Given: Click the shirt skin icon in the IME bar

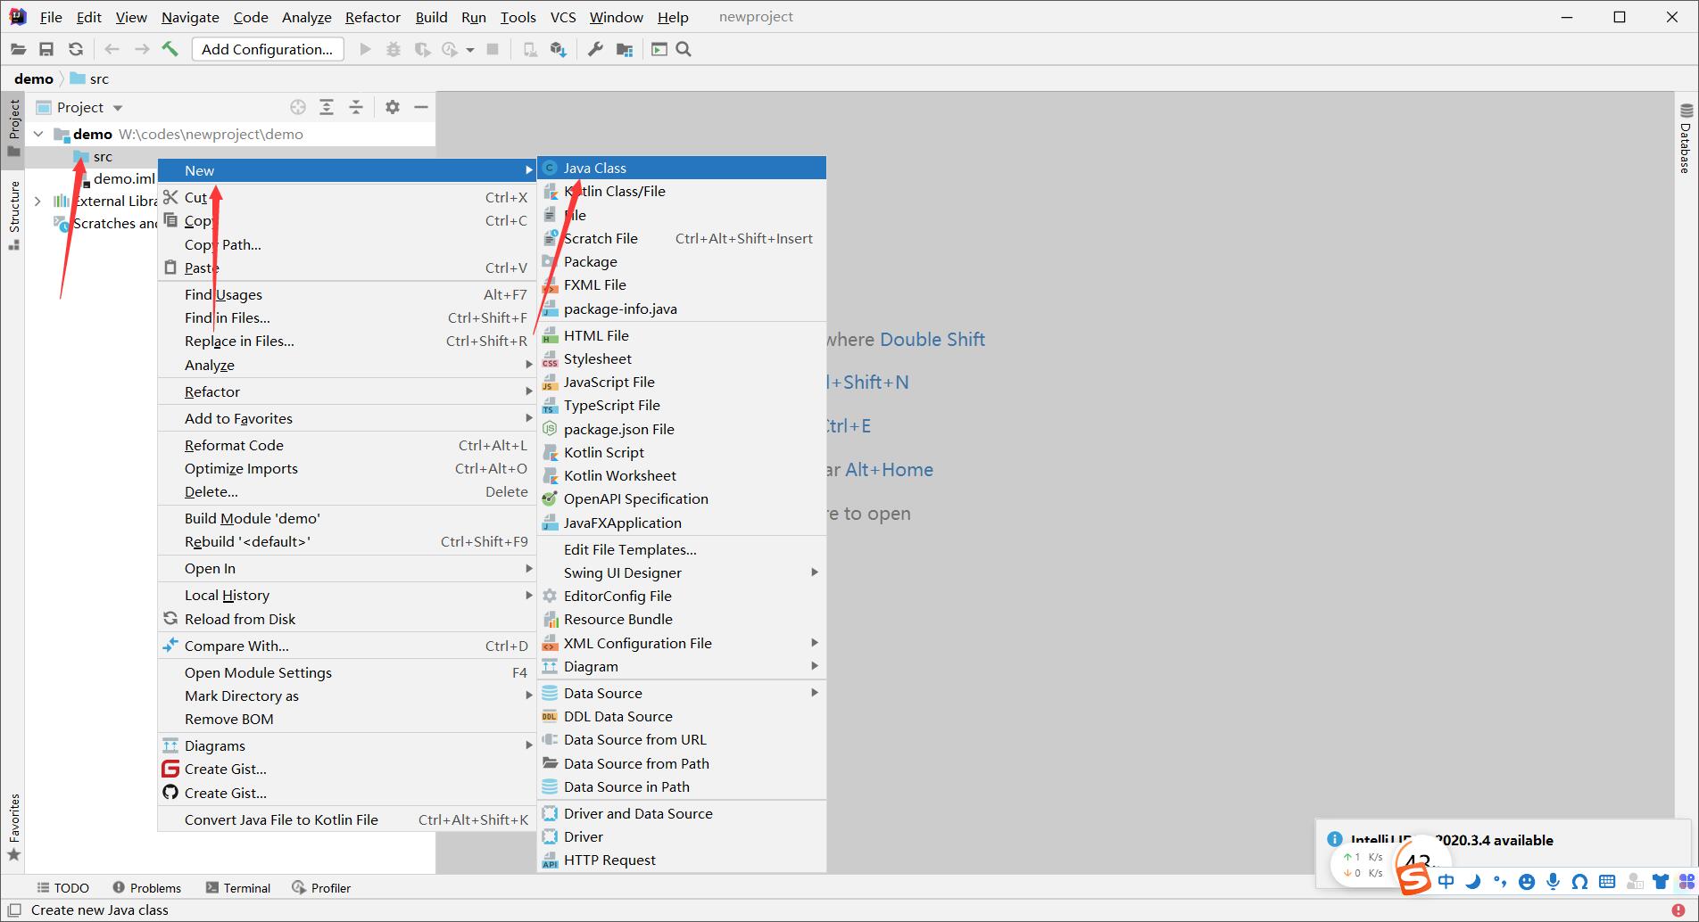Looking at the screenshot, I should [1661, 882].
